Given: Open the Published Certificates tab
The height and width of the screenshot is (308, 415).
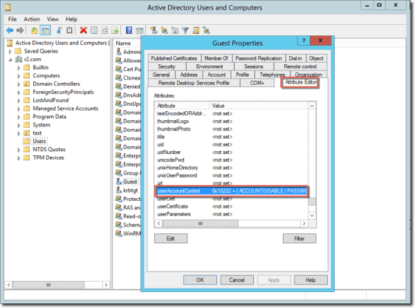Looking at the screenshot, I should tap(174, 58).
